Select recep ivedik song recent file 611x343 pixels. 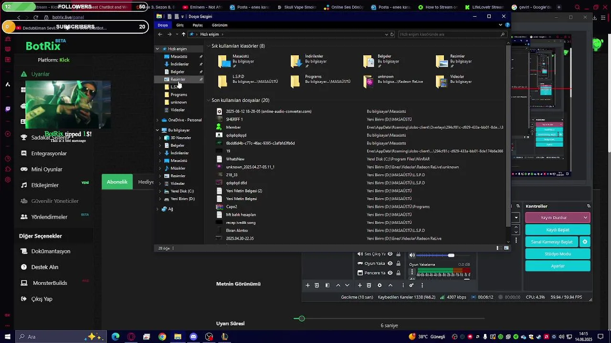point(241,222)
